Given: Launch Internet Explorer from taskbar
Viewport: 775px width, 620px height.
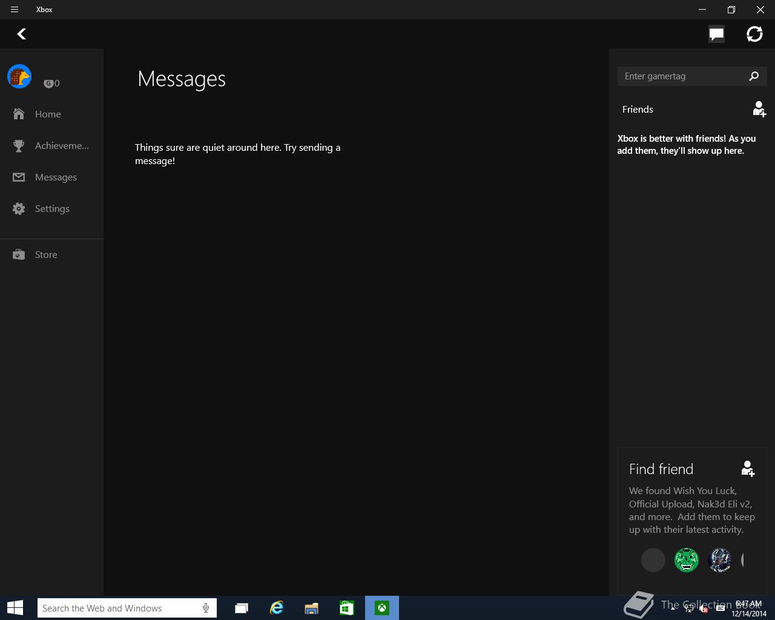Looking at the screenshot, I should coord(277,608).
